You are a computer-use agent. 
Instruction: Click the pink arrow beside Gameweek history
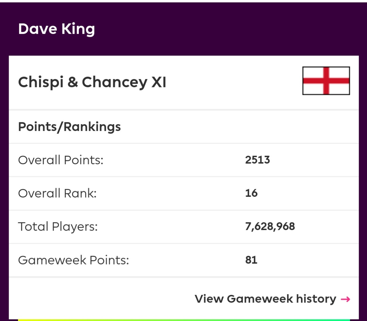tap(345, 299)
